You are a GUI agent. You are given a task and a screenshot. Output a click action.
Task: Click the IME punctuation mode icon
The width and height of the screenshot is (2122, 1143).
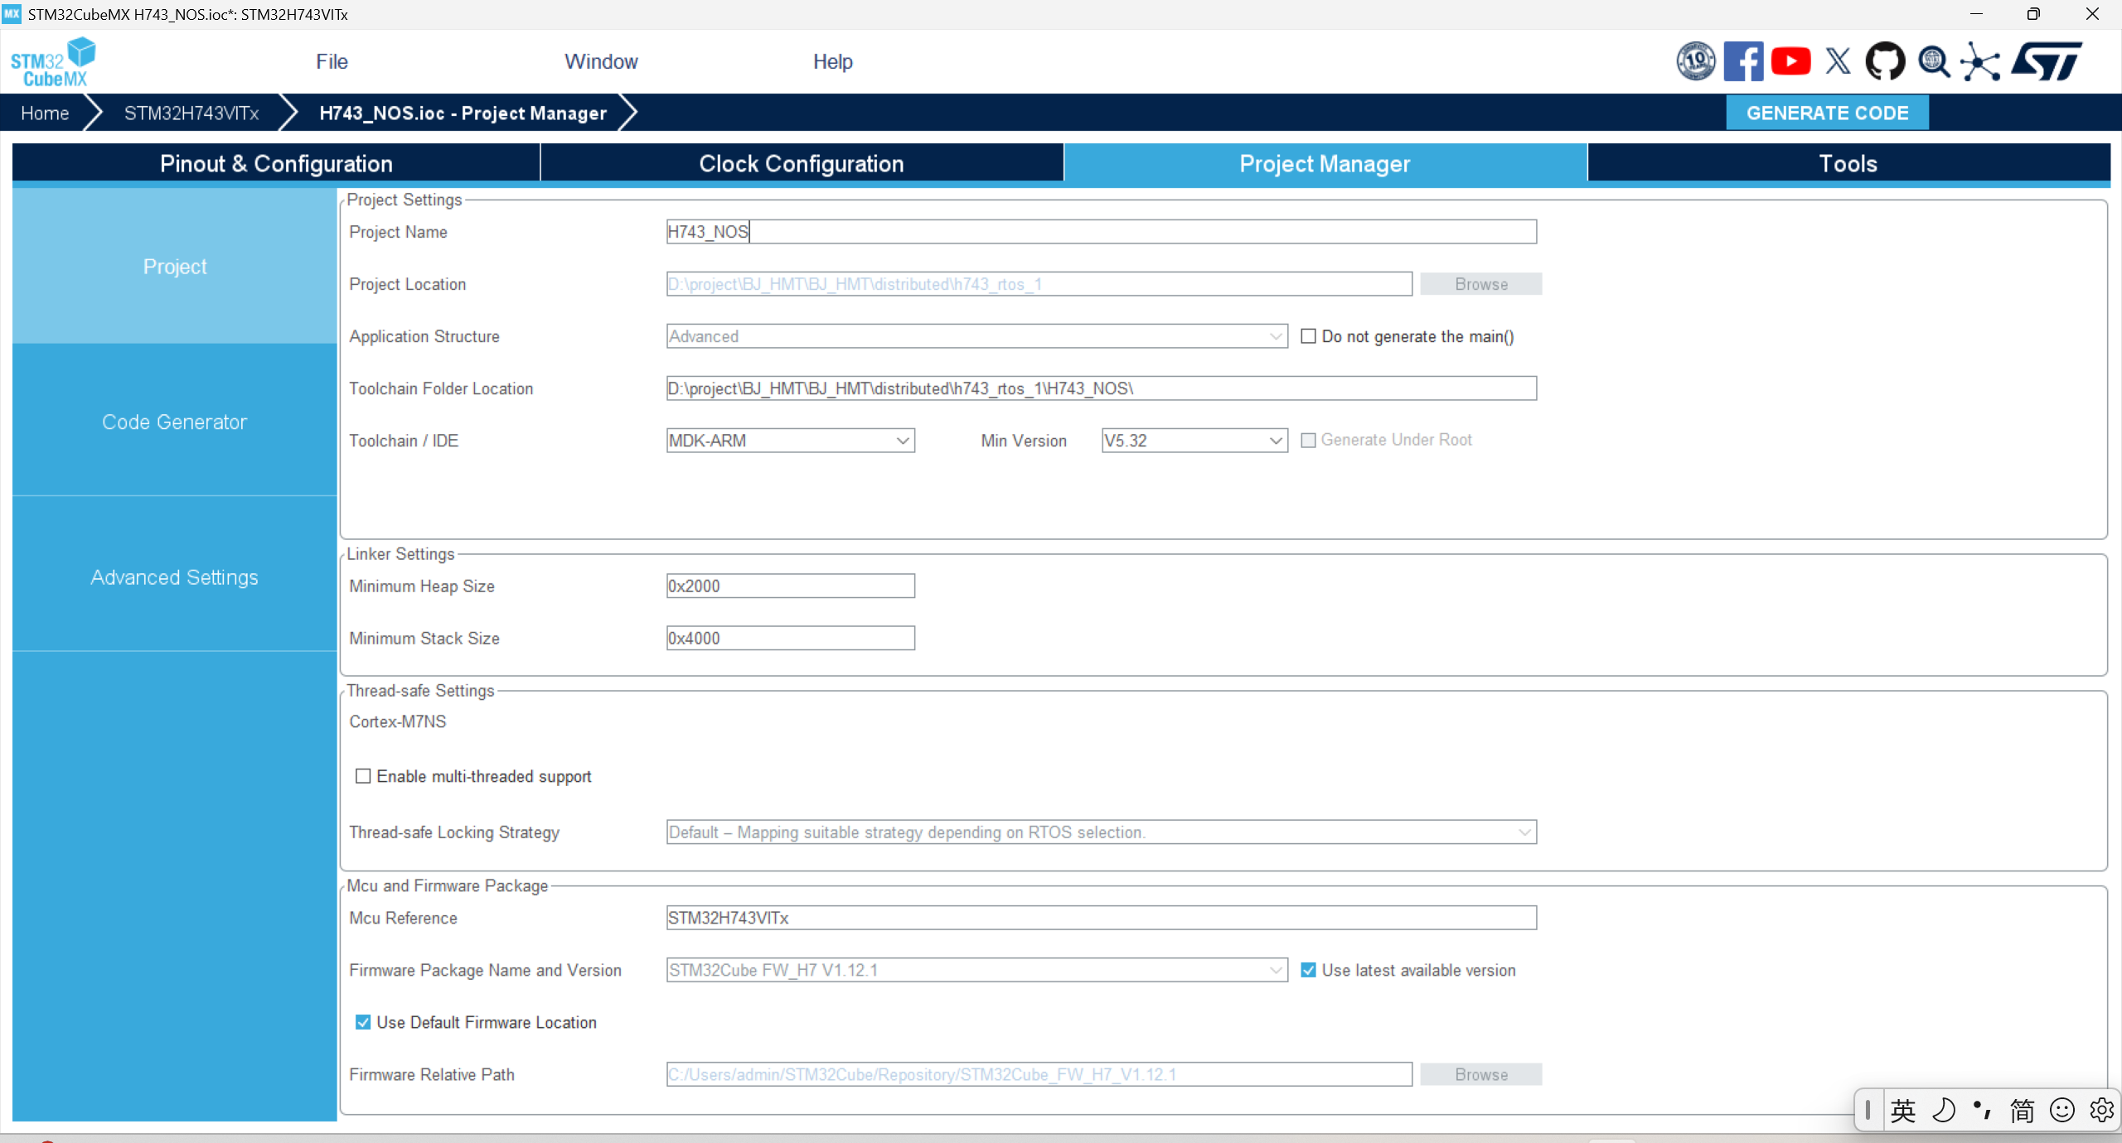1983,1110
